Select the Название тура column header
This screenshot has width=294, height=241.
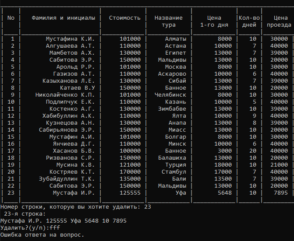click(169, 21)
